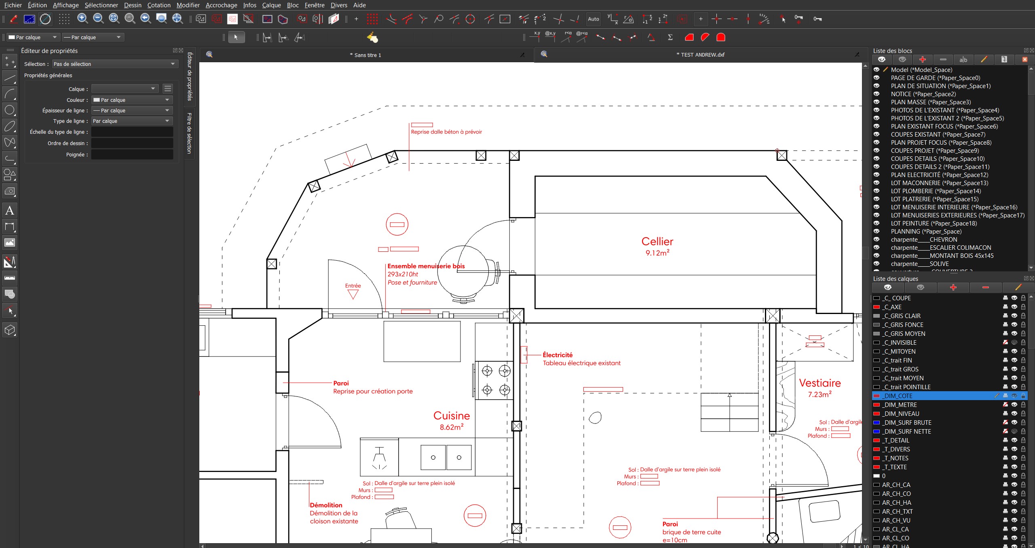
Task: Click the _DIM_SURF NETTE blue color swatch
Action: point(877,431)
